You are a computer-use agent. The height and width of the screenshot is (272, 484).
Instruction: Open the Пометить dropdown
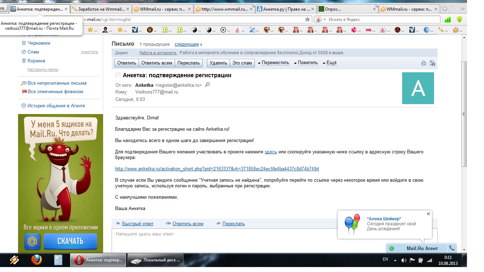(x=305, y=63)
